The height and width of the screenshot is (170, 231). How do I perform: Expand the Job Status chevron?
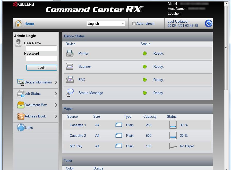coord(56,93)
